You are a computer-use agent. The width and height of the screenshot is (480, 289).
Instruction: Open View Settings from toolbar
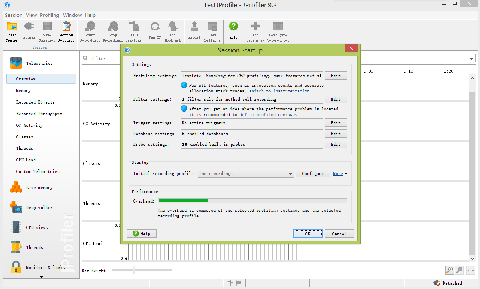point(212,32)
